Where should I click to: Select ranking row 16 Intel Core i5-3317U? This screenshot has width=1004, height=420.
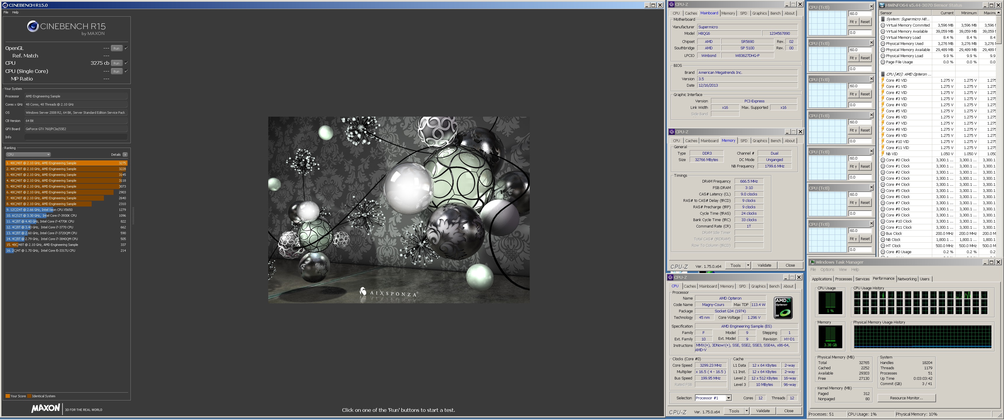[x=66, y=251]
